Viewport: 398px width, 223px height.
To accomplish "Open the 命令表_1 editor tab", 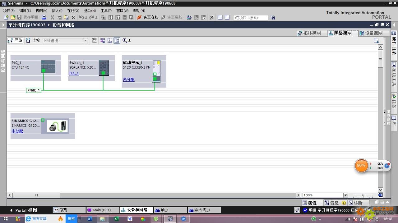I will click(204, 210).
